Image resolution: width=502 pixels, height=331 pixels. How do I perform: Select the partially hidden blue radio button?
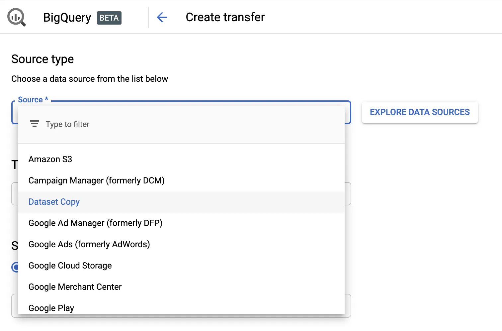[x=15, y=267]
